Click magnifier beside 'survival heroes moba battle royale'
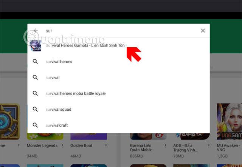This screenshot has height=167, width=242. (x=35, y=93)
